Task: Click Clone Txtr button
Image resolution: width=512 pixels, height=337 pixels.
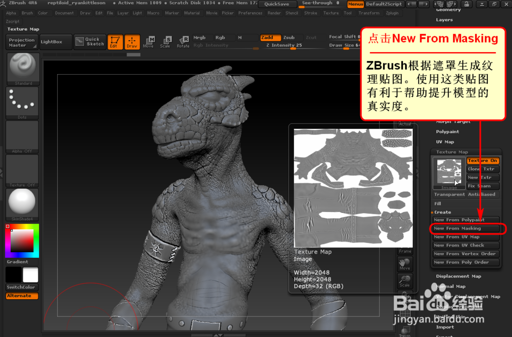Action: click(x=483, y=169)
